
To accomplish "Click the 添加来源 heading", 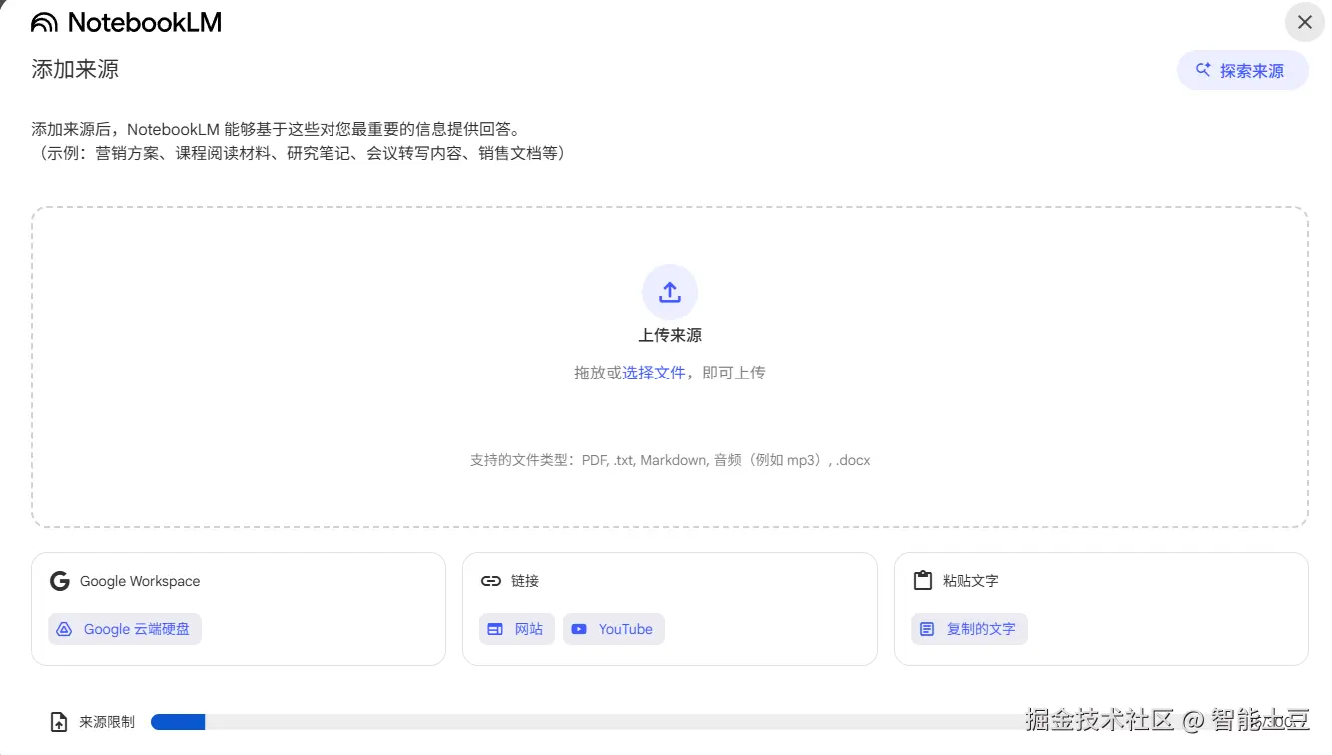I will pyautogui.click(x=75, y=69).
